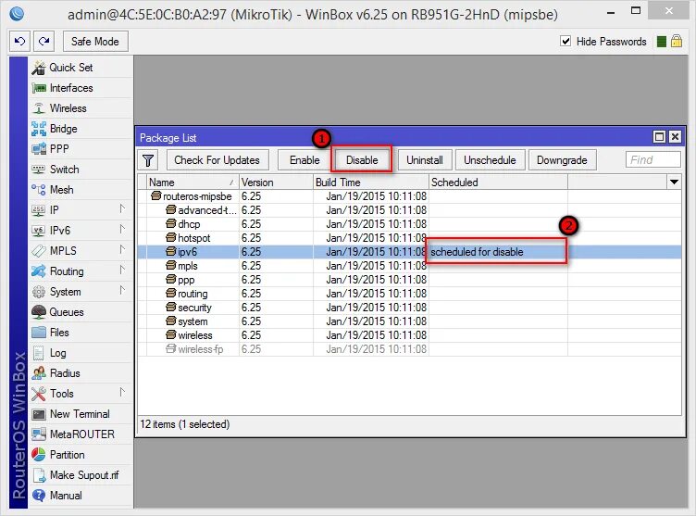Click the Mesh icon in sidebar
Screen dimensions: 696x516
pyautogui.click(x=39, y=190)
